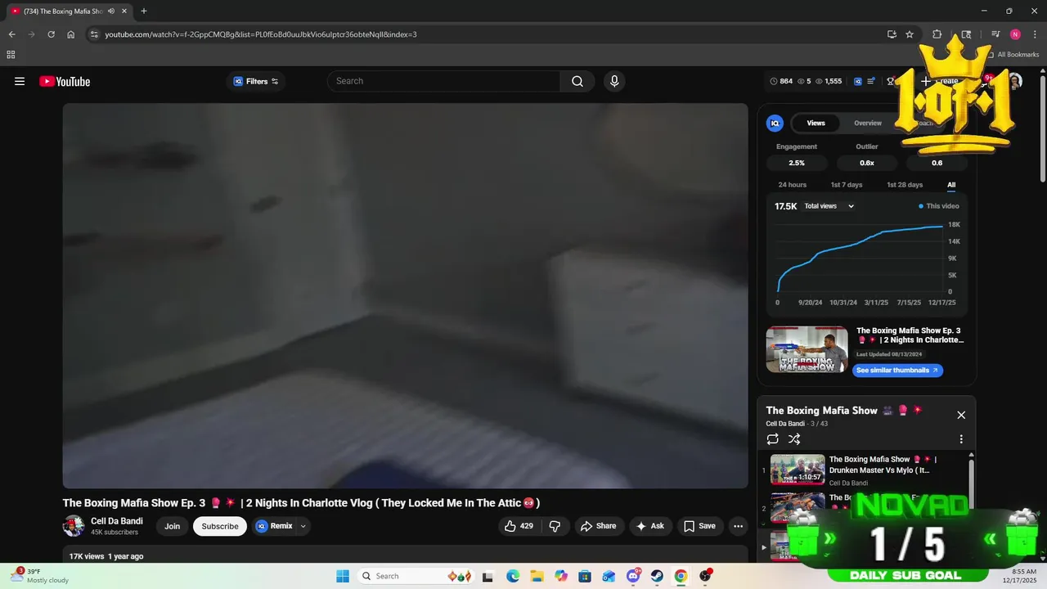
Task: Submit search with the magnifier button
Action: pyautogui.click(x=577, y=81)
